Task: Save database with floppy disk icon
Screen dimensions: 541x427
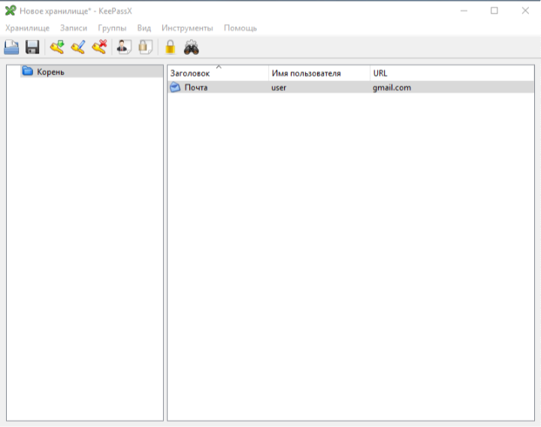Action: coord(32,47)
